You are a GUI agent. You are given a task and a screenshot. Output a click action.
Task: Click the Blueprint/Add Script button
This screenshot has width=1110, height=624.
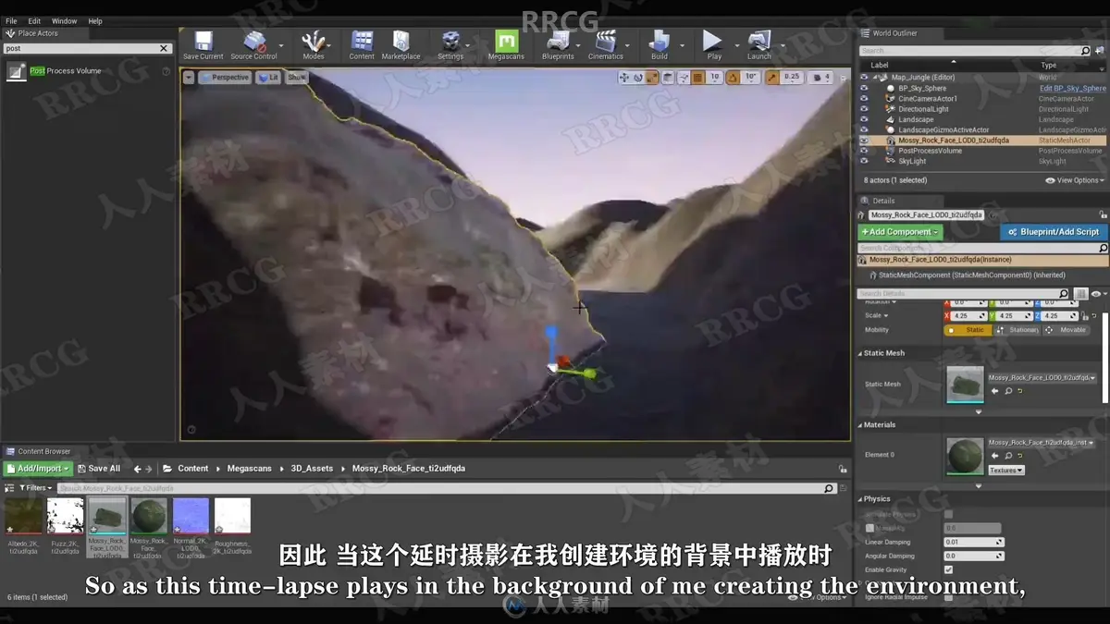[x=1053, y=232]
